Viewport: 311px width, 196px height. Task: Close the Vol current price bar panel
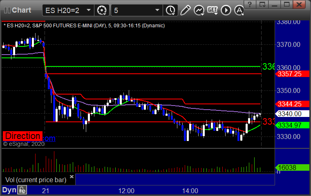point(72,176)
